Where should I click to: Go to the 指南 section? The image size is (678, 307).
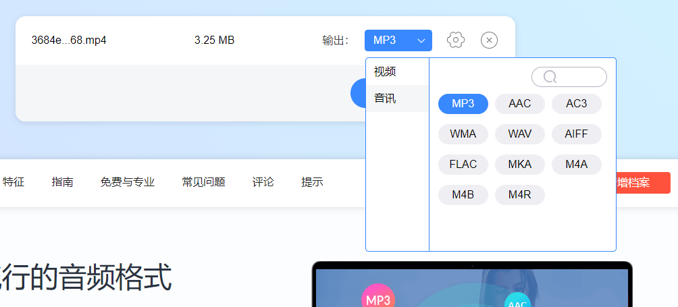pos(62,182)
